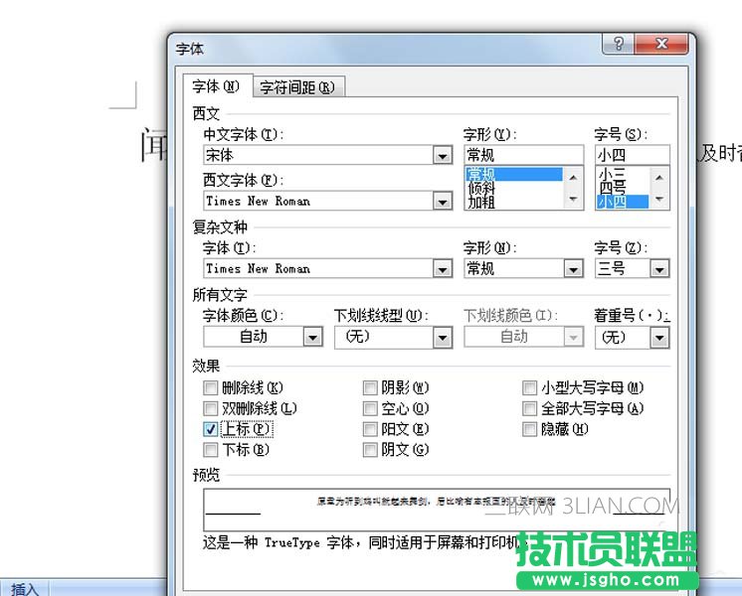Open the 字体颜色 dropdown
The width and height of the screenshot is (742, 596).
point(312,337)
